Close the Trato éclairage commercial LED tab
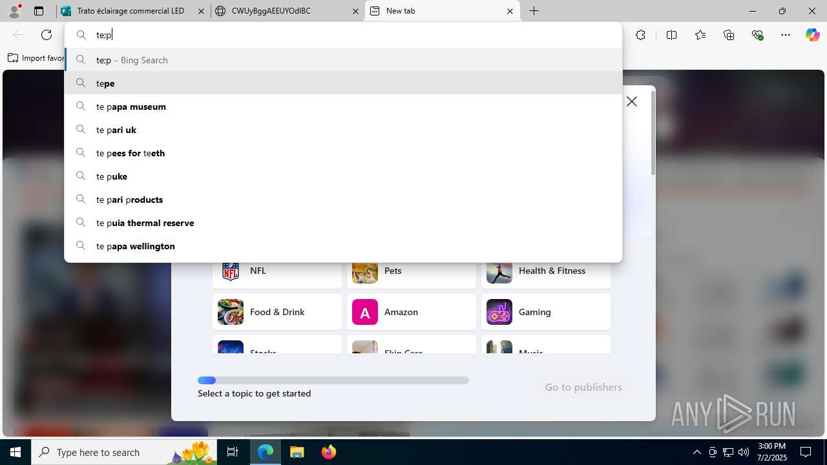 (x=201, y=11)
